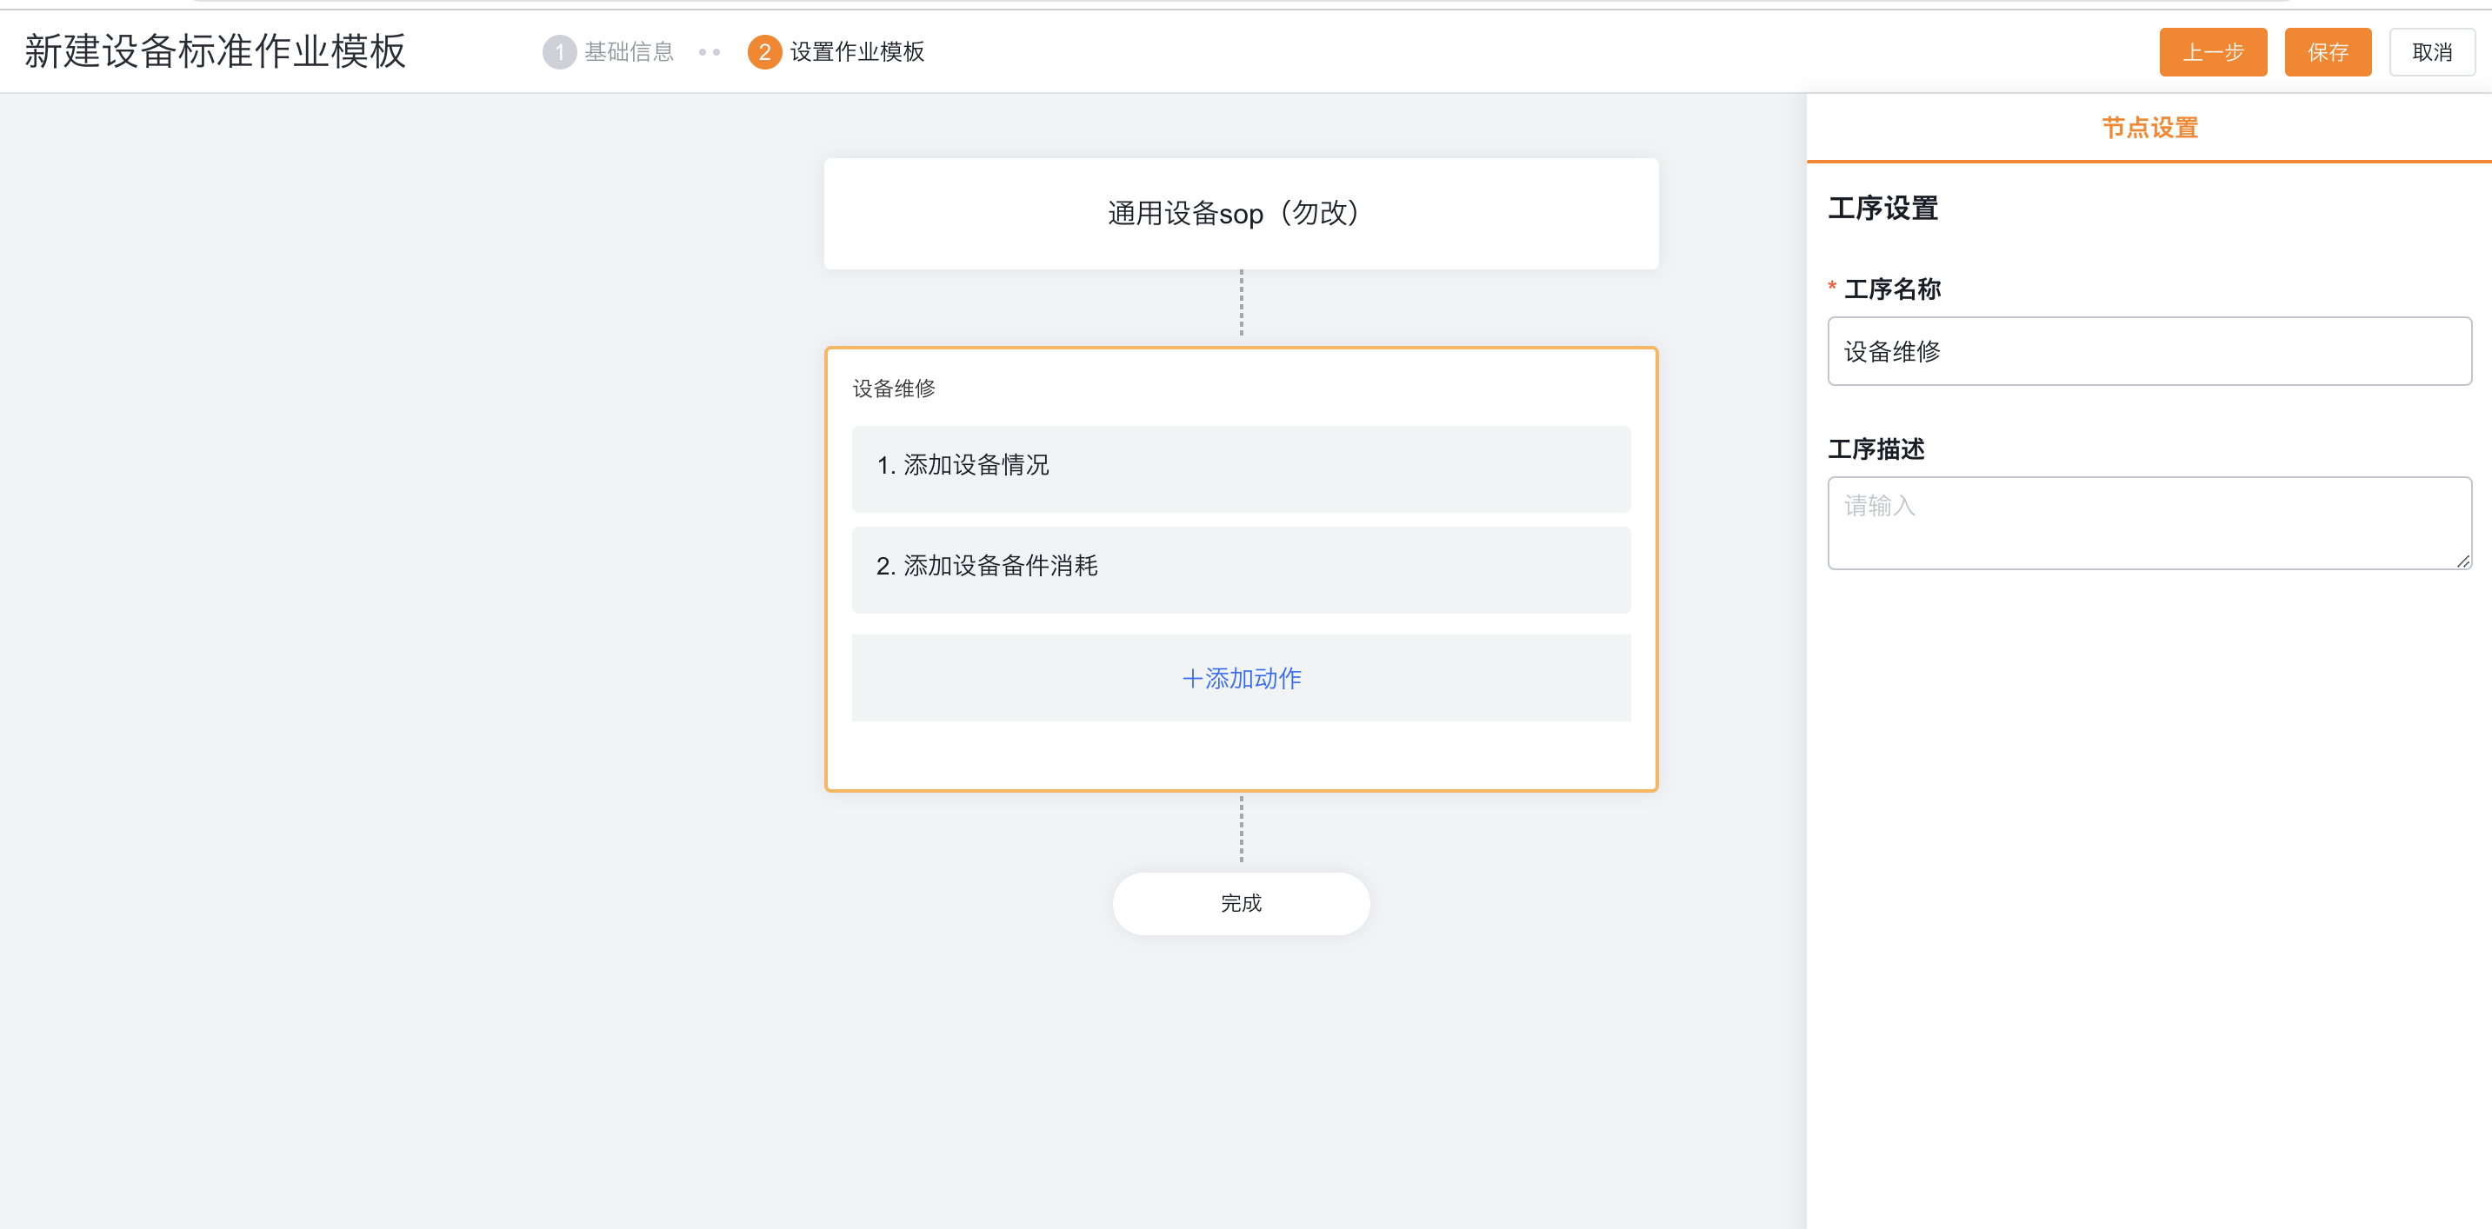Click the 完成 end node
The height and width of the screenshot is (1229, 2492).
(x=1241, y=902)
